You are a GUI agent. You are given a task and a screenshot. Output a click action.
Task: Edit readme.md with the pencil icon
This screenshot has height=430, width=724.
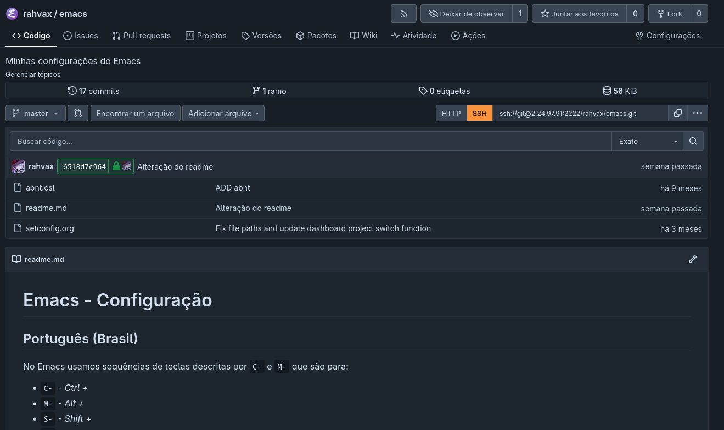tap(693, 259)
